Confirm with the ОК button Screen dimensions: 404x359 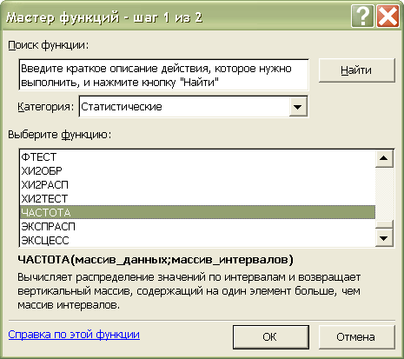[271, 337]
